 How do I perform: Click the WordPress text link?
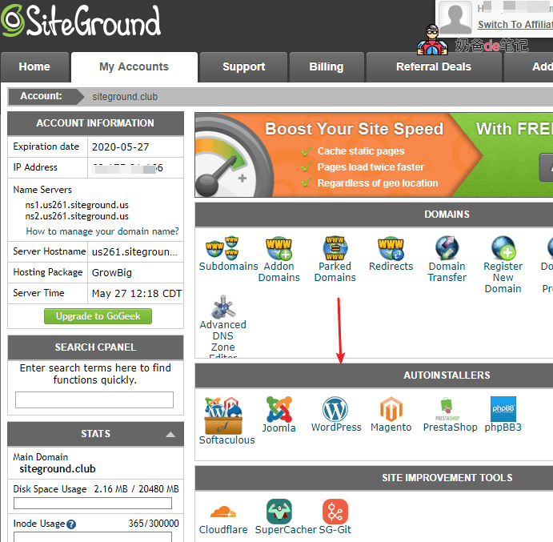(336, 428)
